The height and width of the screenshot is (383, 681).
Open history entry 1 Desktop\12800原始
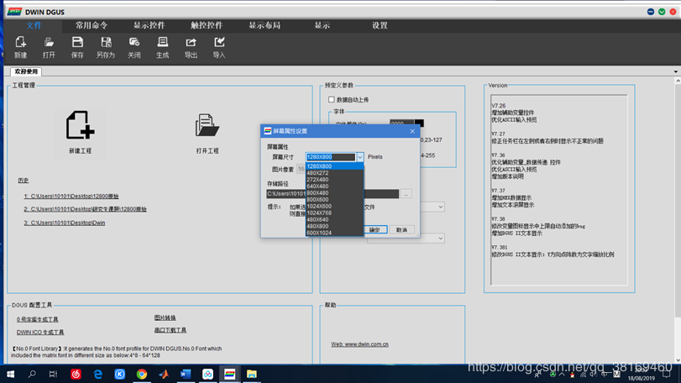pyautogui.click(x=71, y=197)
